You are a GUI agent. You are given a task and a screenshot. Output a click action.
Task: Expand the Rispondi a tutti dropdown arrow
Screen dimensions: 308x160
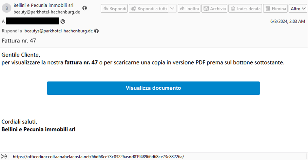coord(172,8)
